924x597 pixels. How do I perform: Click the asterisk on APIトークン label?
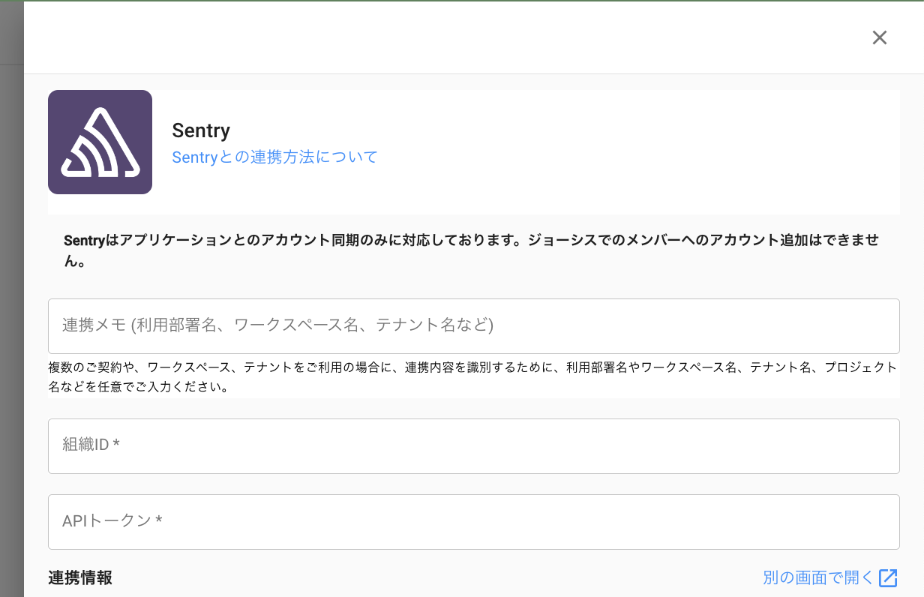point(159,520)
